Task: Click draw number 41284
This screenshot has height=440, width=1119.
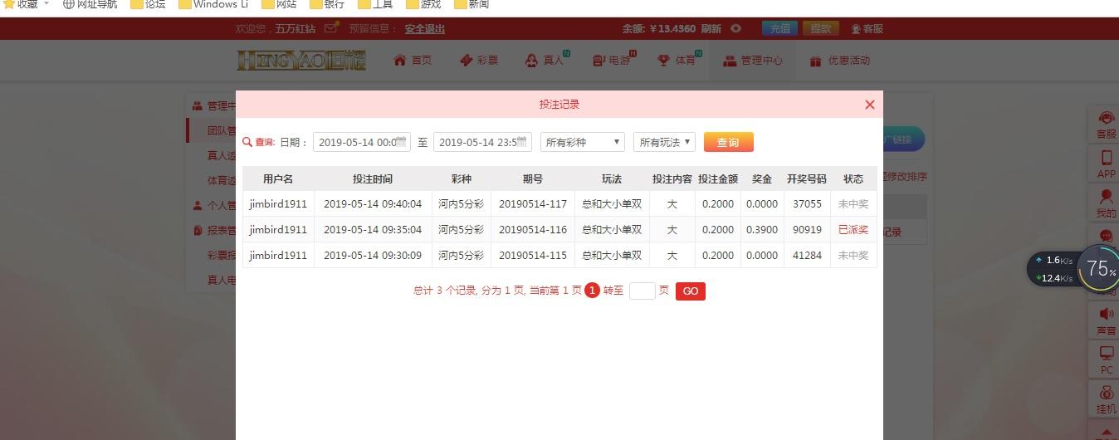Action: pos(807,256)
